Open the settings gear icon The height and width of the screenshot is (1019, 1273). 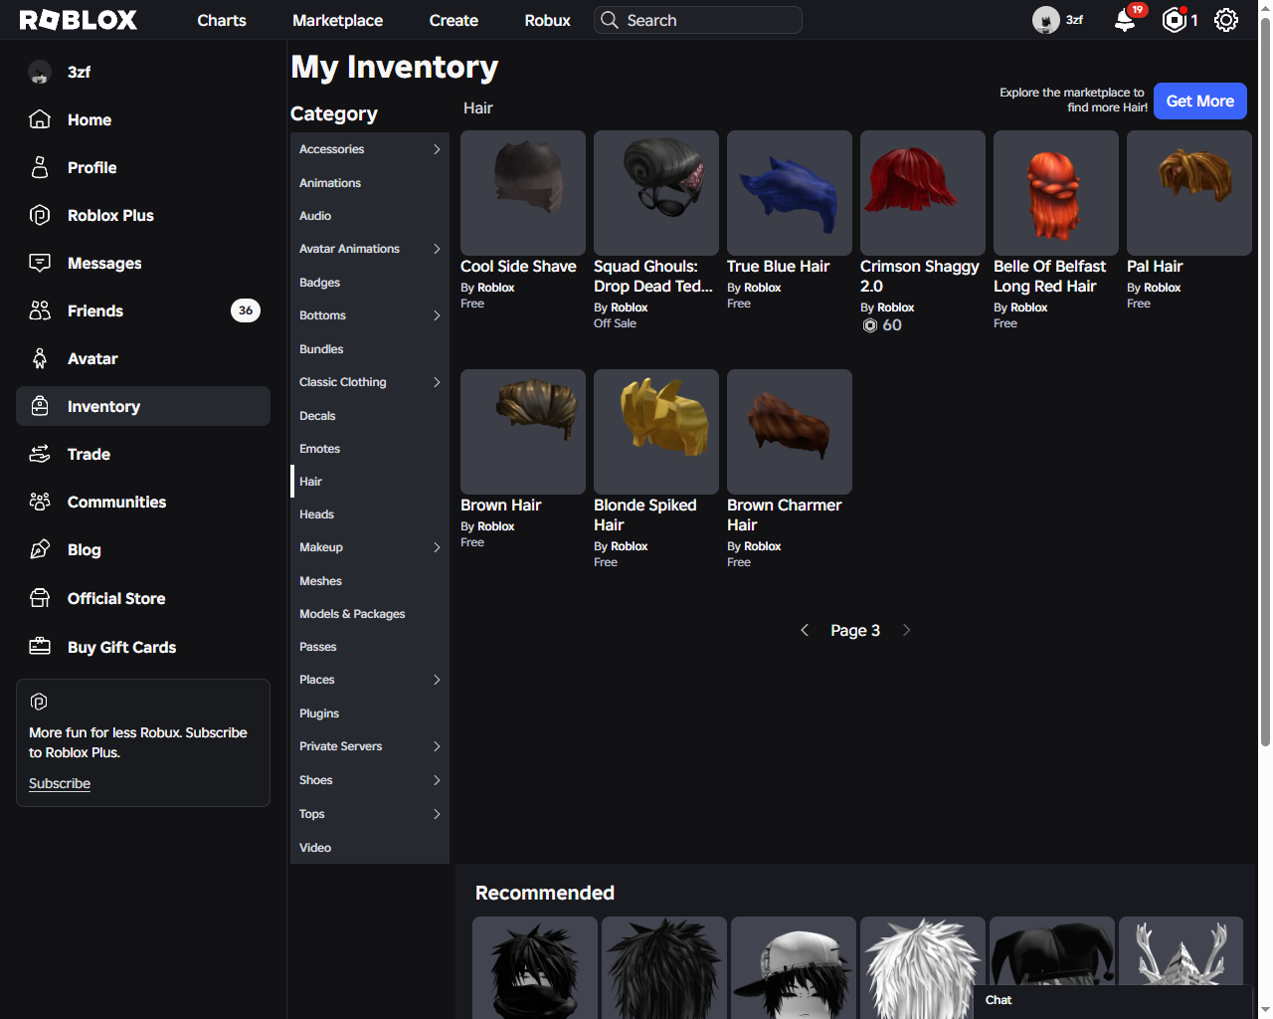[1226, 20]
